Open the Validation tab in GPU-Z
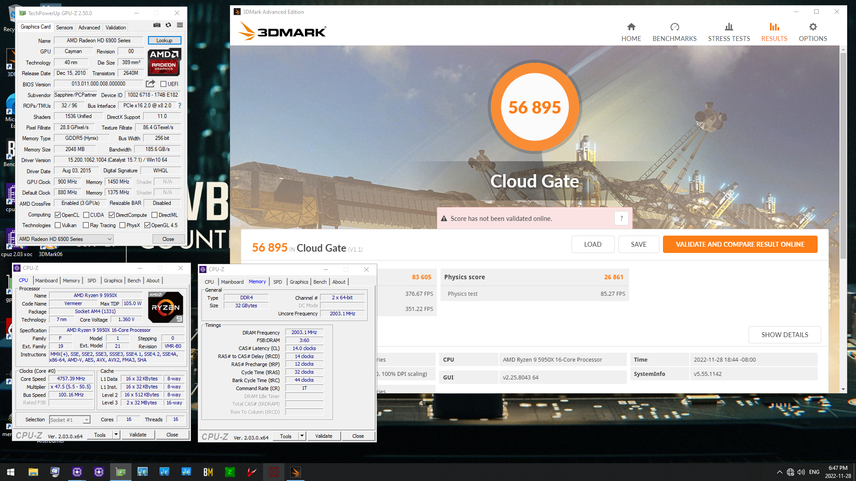The width and height of the screenshot is (856, 481). (x=115, y=28)
